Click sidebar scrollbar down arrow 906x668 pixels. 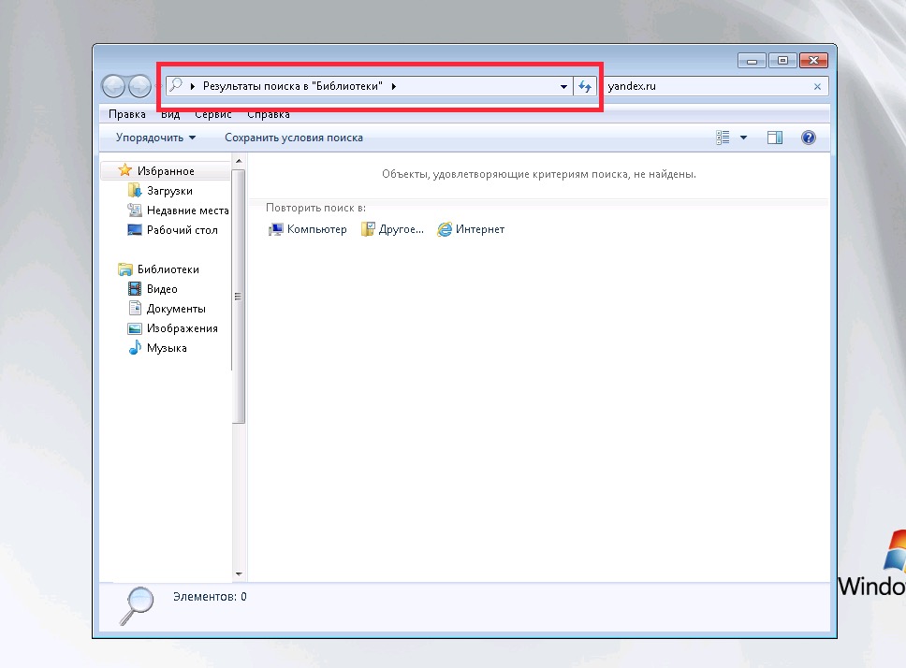(239, 574)
